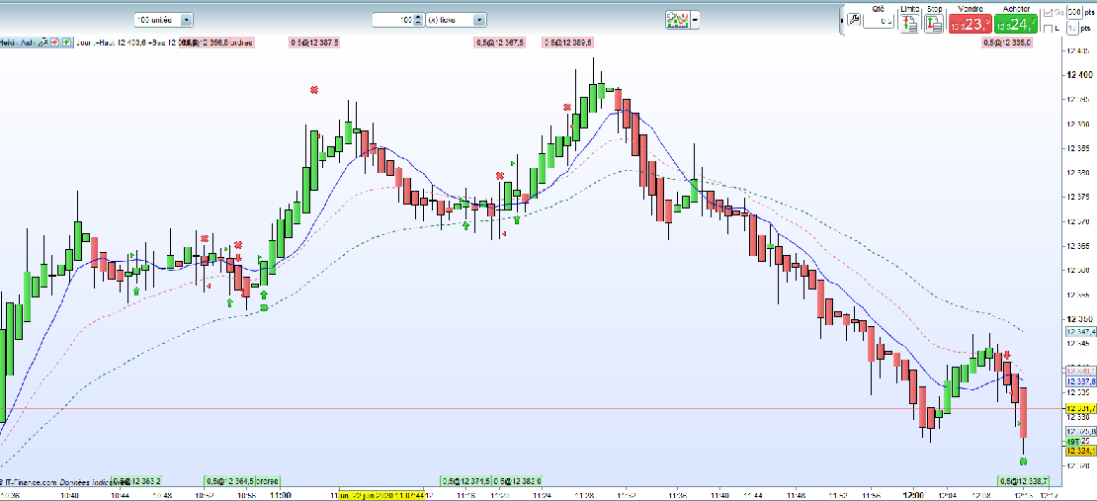Screen dimensions: 1097x501
Task: Click the yellow date-time label on time axis
Action: (382, 495)
